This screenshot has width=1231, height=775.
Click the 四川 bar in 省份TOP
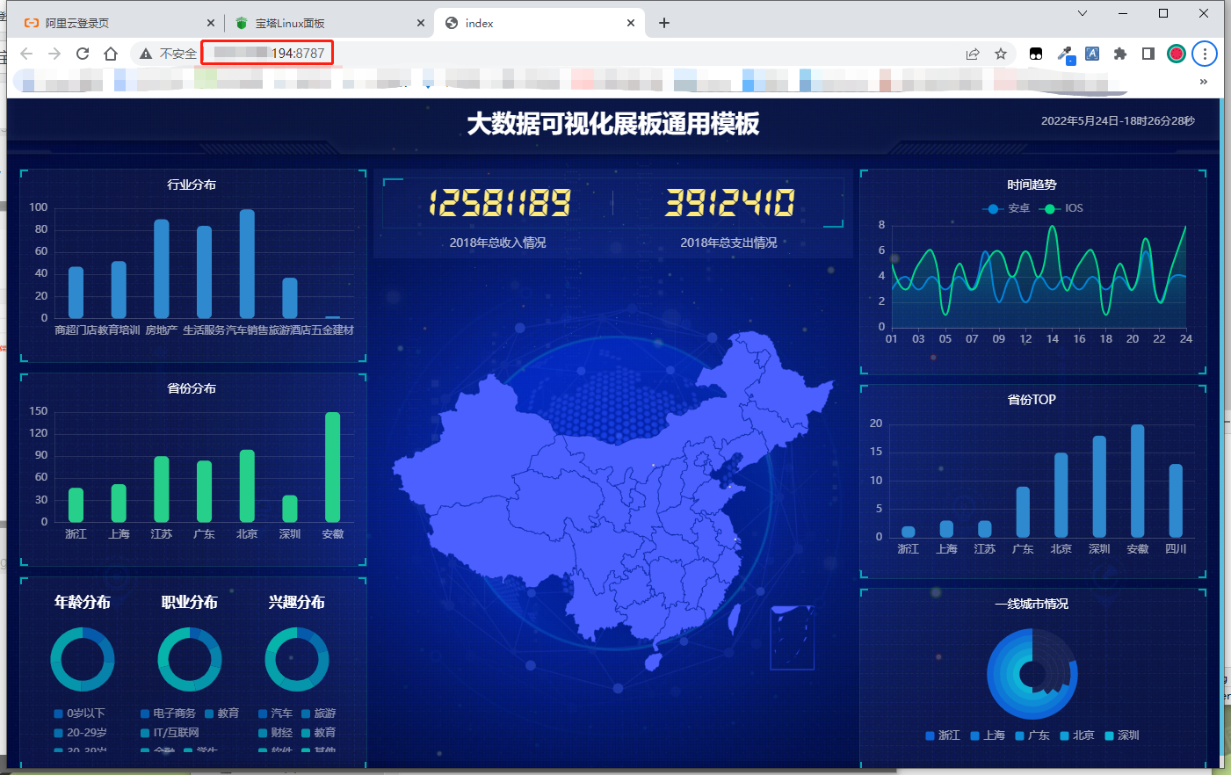[1176, 500]
